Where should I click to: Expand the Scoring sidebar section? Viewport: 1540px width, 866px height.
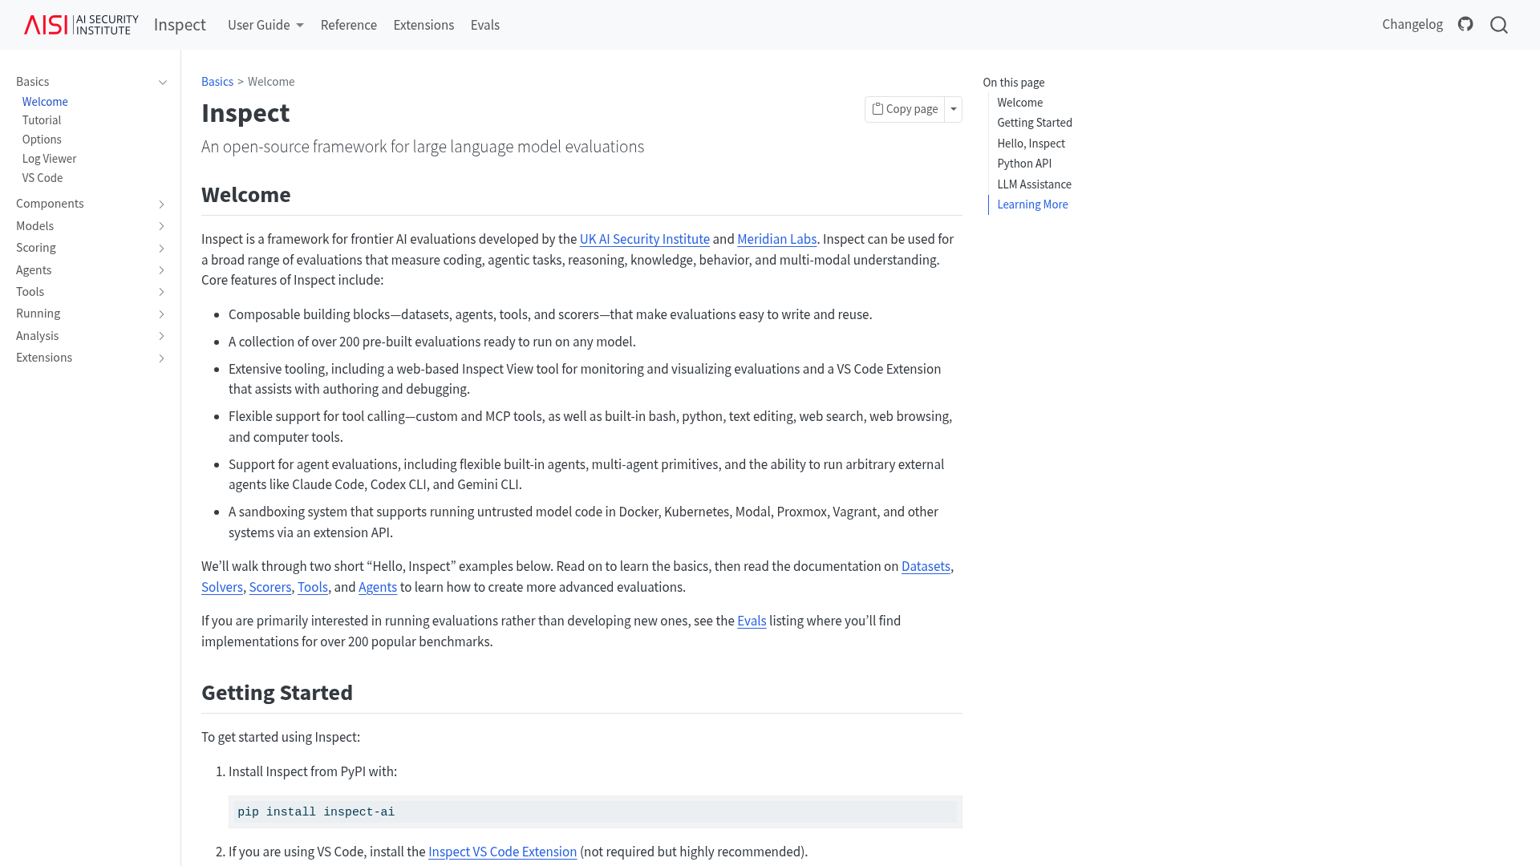(161, 249)
